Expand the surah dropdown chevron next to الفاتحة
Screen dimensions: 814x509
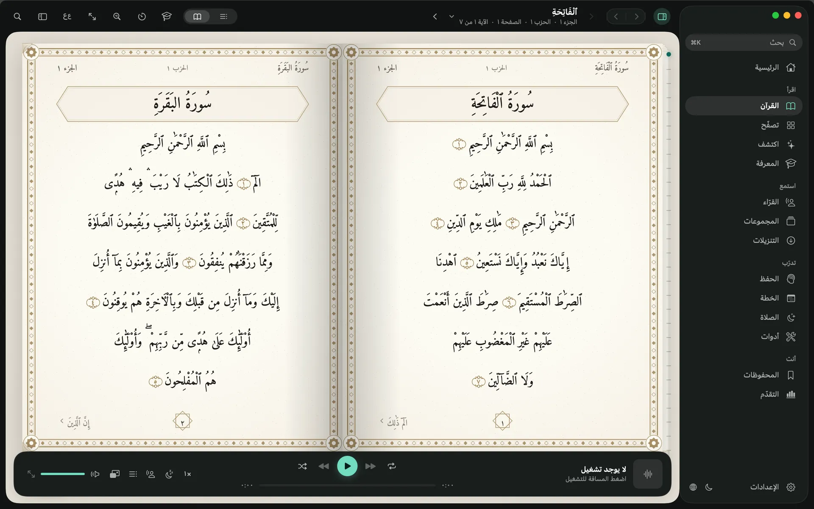coord(452,17)
